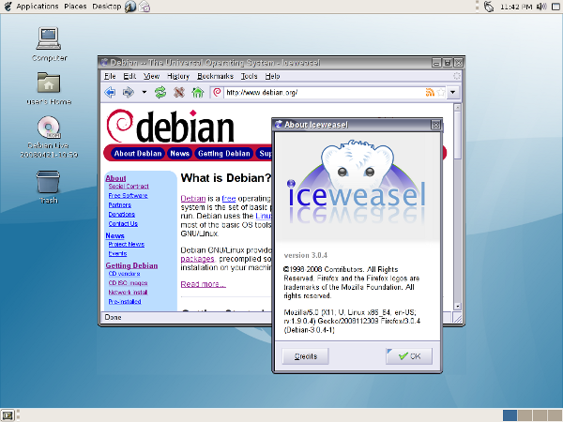Open the Bookmarks menu
563x422 pixels.
215,76
